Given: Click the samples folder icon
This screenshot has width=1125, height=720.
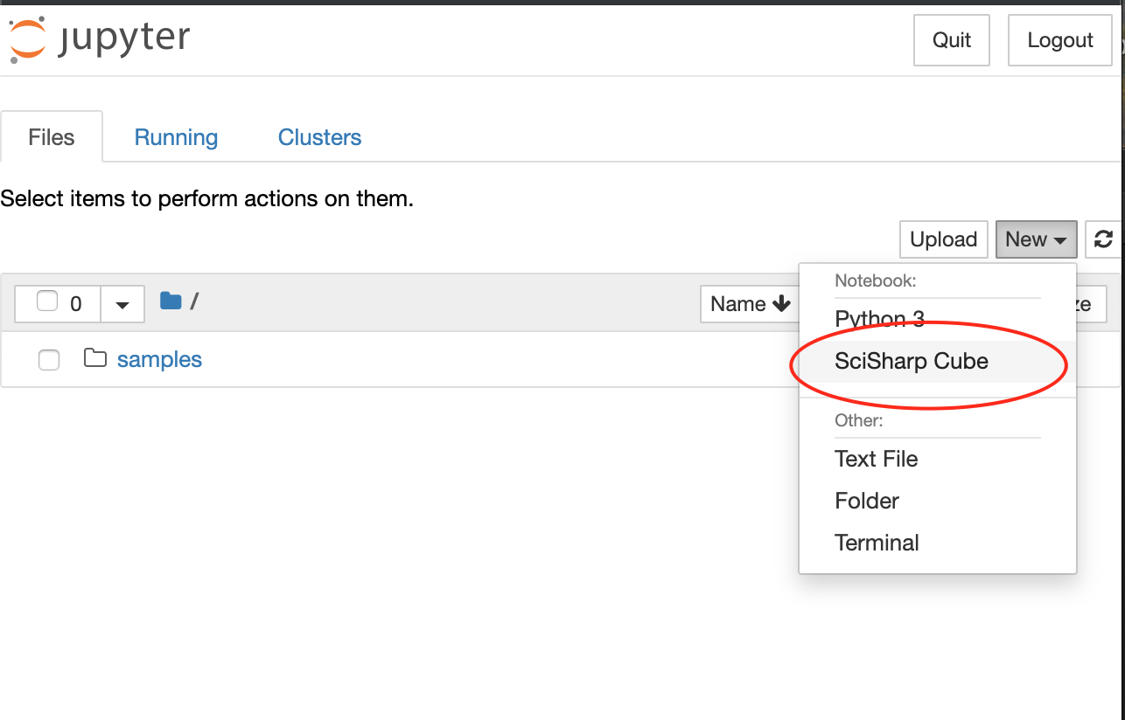Looking at the screenshot, I should tap(95, 358).
